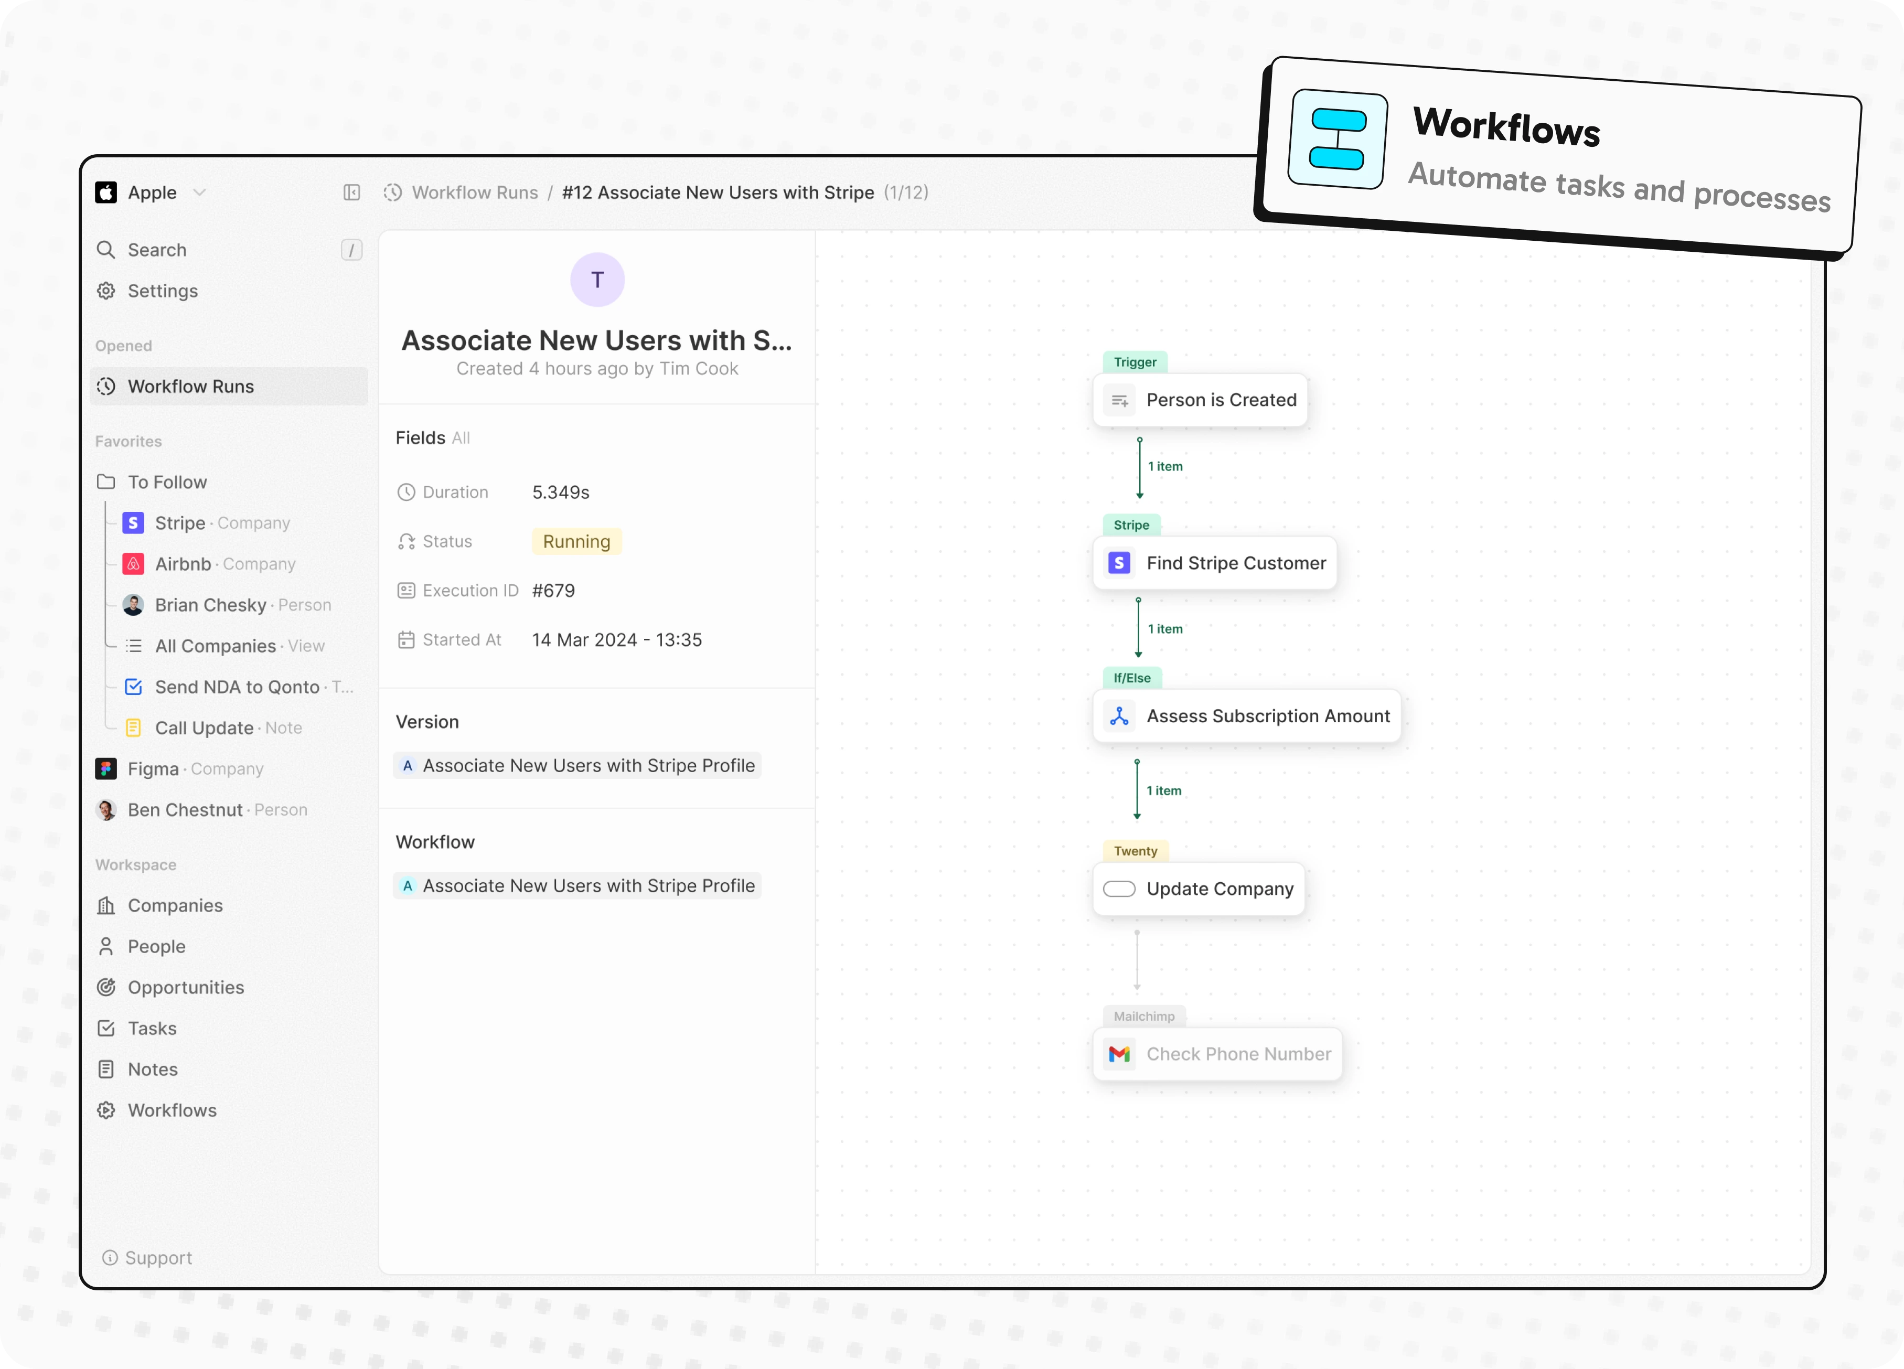
Task: Click the breadcrumb workflow runs clock icon
Action: pos(393,192)
